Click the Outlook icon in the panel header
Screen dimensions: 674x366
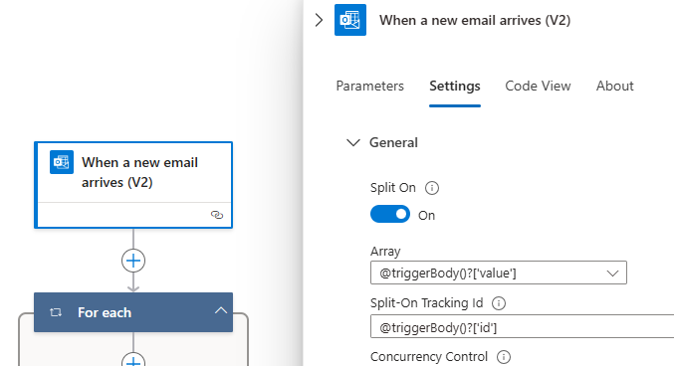tap(350, 20)
